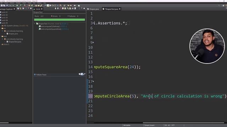Maximize the JUnit view
The height and width of the screenshot is (127, 227).
point(84,8)
